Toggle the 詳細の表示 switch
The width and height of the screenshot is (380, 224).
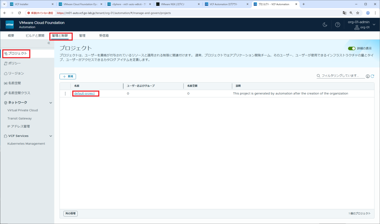(352, 48)
